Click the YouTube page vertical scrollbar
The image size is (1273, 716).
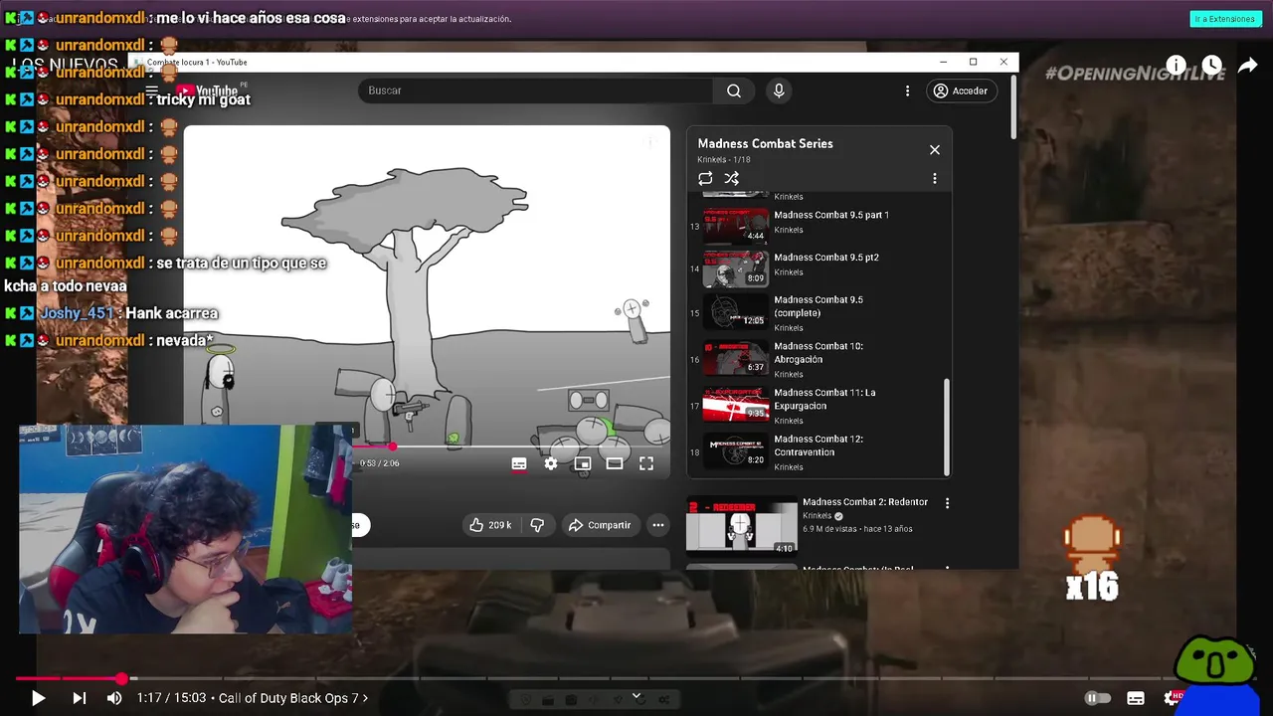point(1013,105)
